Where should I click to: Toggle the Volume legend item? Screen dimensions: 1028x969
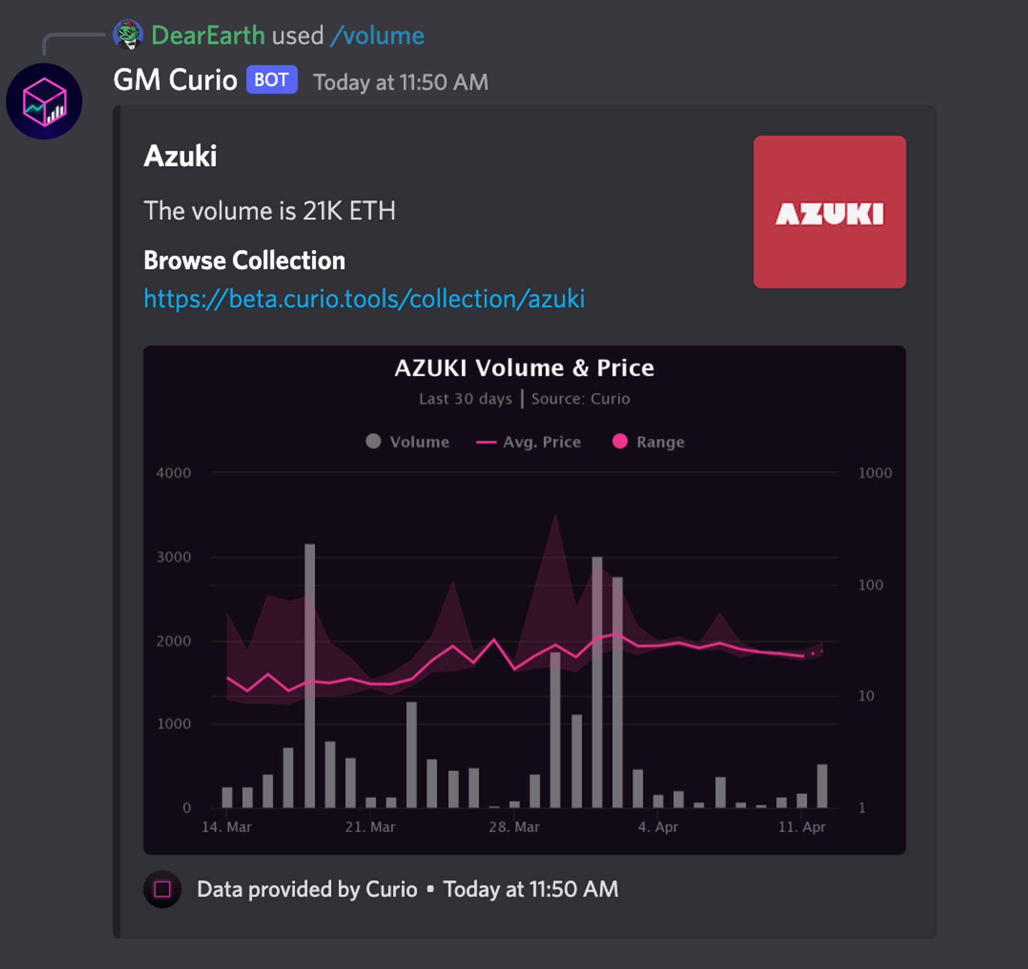(407, 442)
